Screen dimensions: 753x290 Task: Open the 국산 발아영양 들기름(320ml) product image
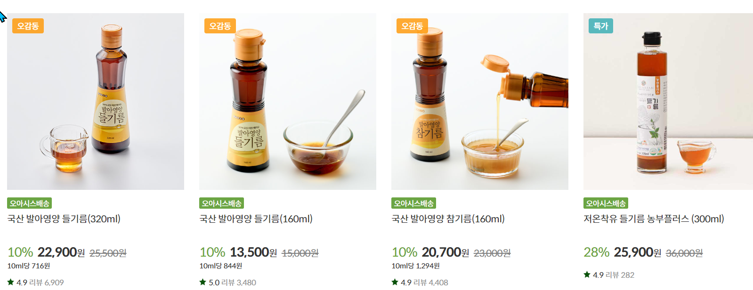point(96,102)
